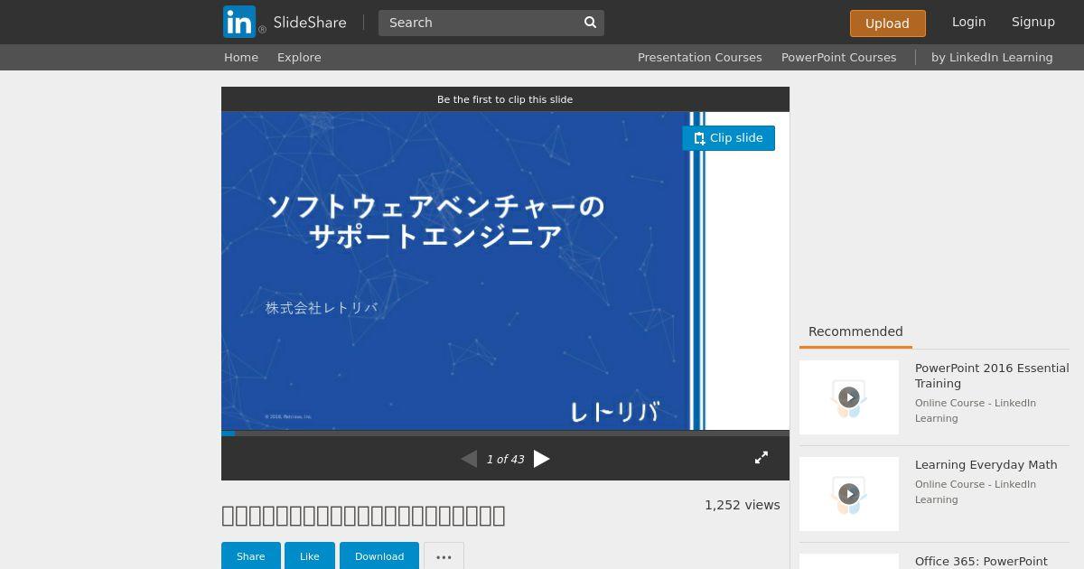Click the search magnifier icon
1084x569 pixels.
[x=591, y=23]
